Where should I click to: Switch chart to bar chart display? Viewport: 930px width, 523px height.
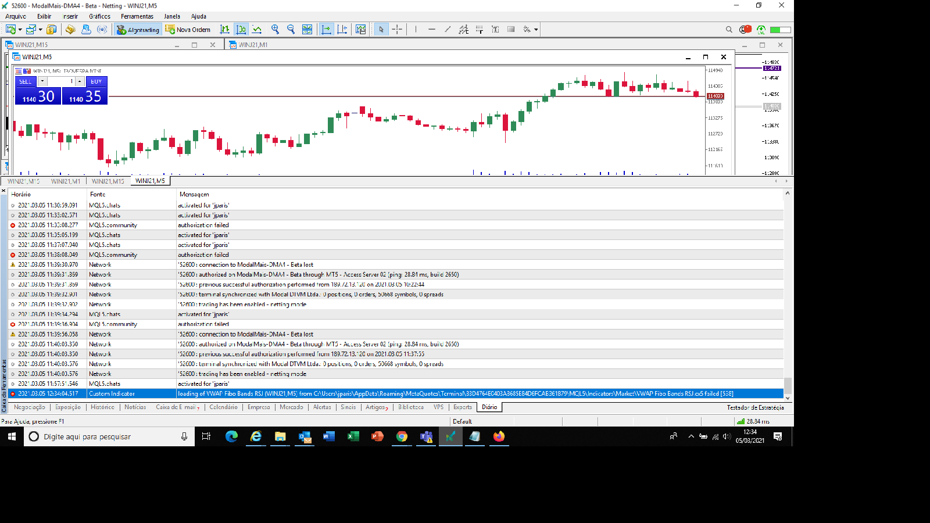(x=225, y=30)
